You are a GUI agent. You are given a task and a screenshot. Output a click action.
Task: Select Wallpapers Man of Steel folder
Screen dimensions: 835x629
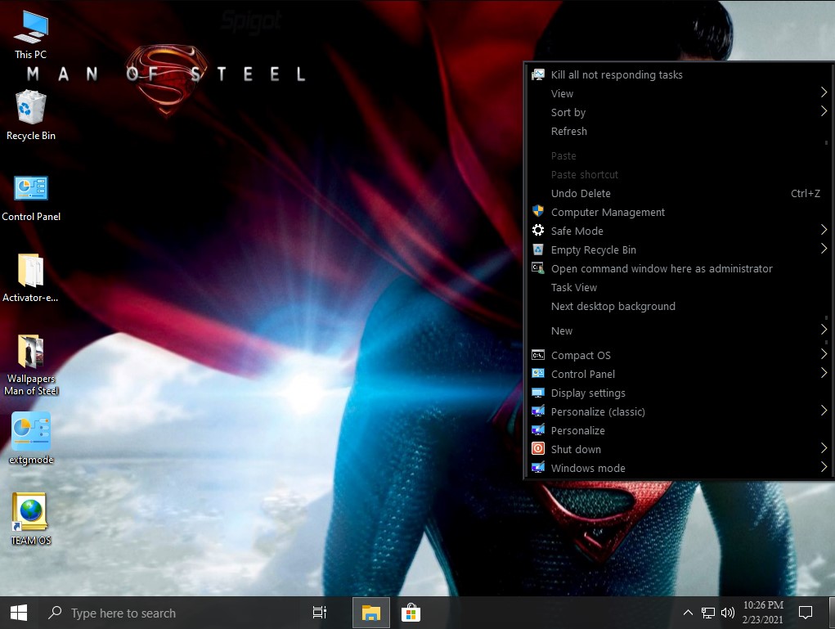(x=31, y=365)
